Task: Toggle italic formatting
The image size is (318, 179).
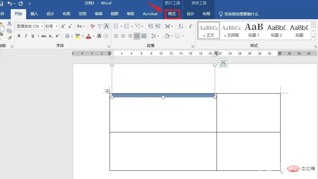Action: [26, 36]
